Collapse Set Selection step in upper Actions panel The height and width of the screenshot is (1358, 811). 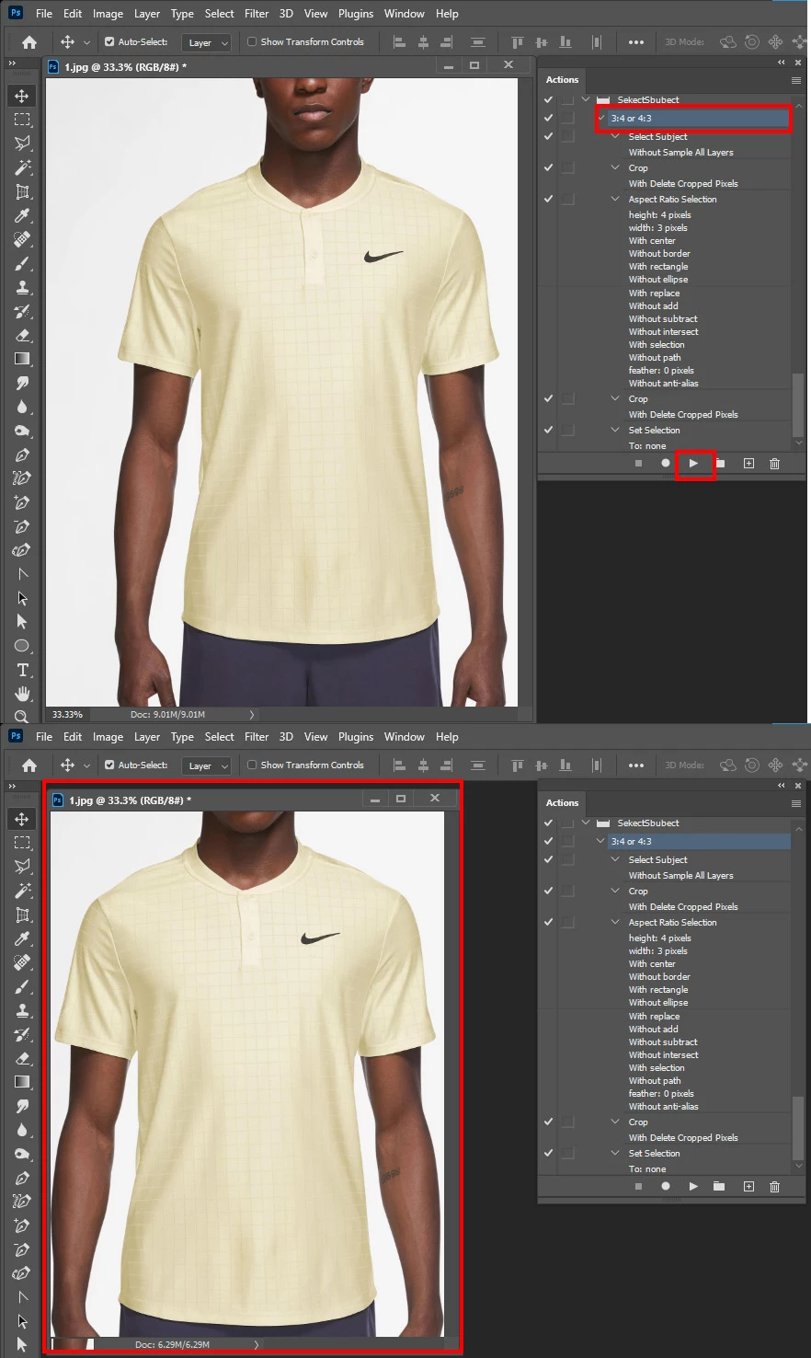(x=615, y=430)
